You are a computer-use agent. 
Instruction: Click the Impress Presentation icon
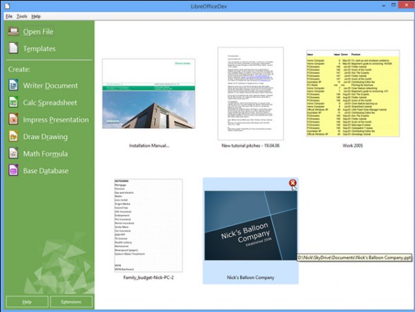[13, 120]
